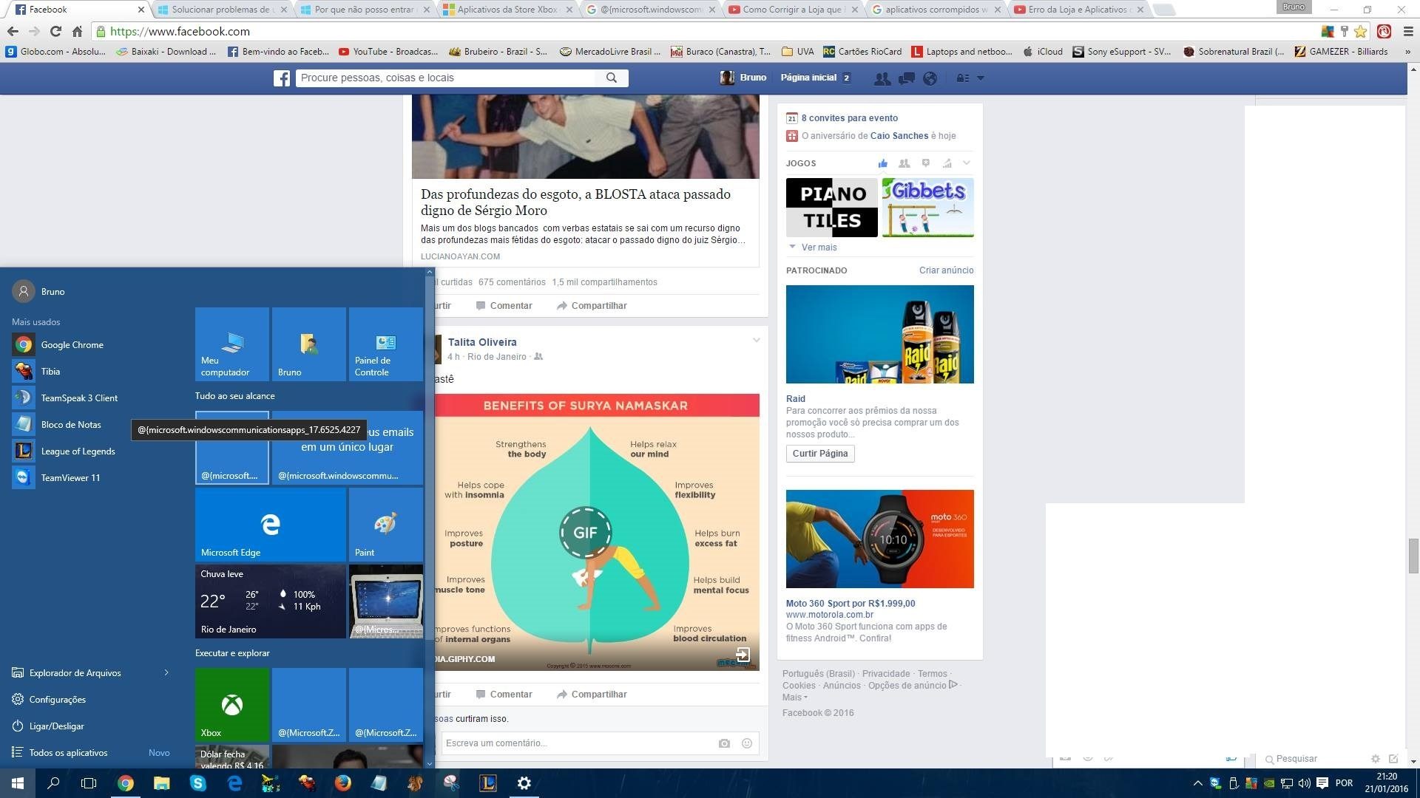Open Facebook messages icon

906,78
